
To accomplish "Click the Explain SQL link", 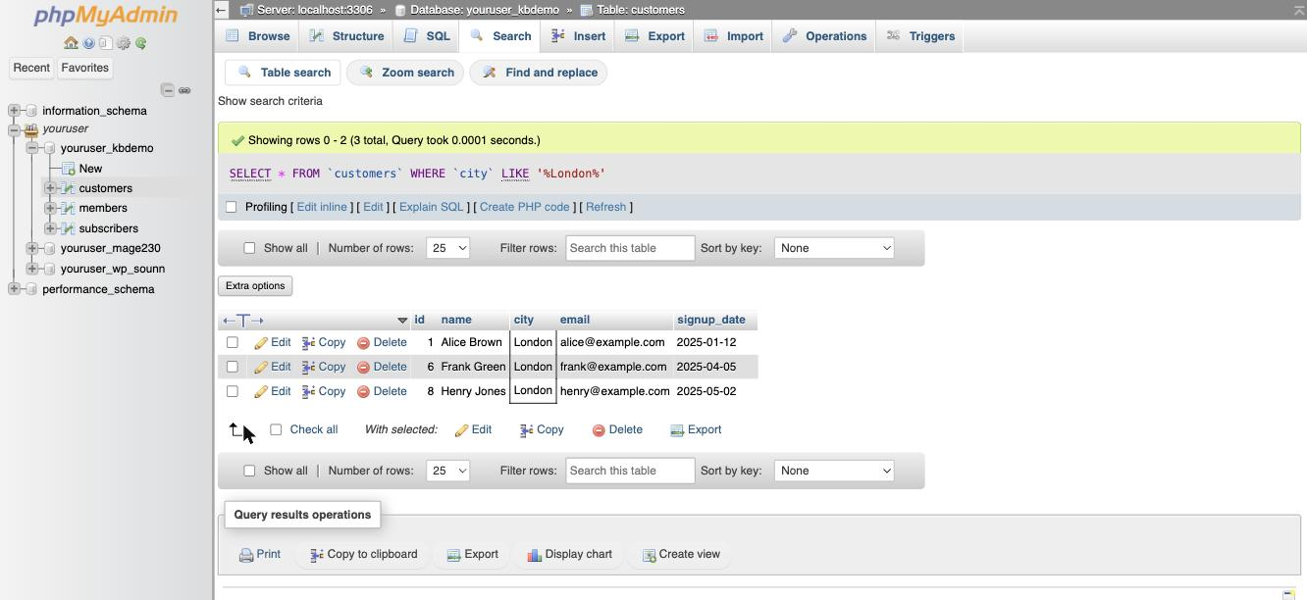I will coord(431,207).
